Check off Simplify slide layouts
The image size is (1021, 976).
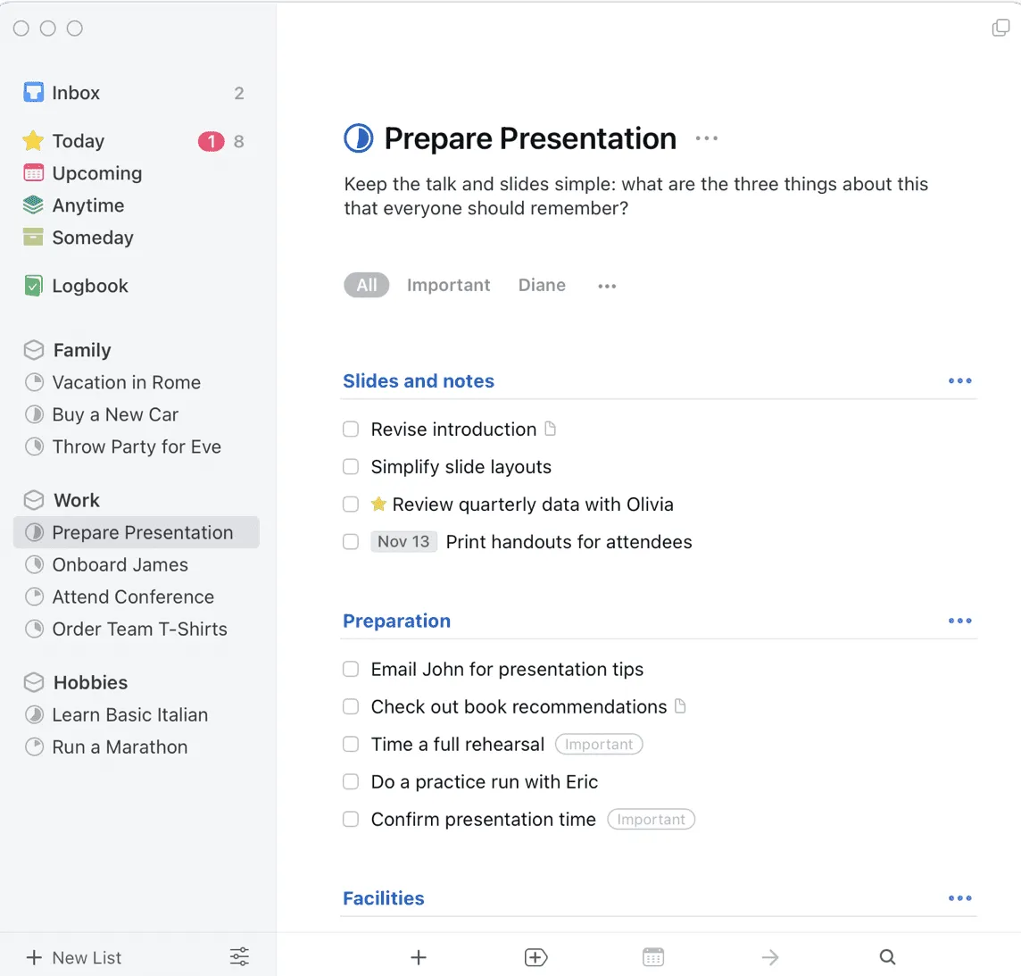pyautogui.click(x=351, y=466)
